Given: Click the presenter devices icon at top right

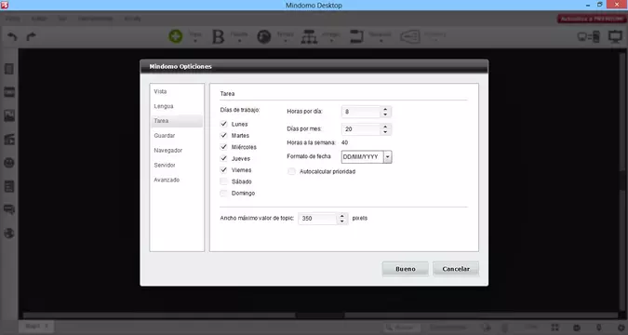Looking at the screenshot, I should coord(588,37).
